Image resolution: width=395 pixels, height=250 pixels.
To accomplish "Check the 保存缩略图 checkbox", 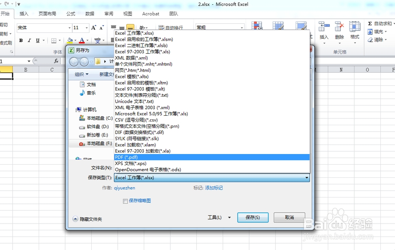I will (x=125, y=201).
